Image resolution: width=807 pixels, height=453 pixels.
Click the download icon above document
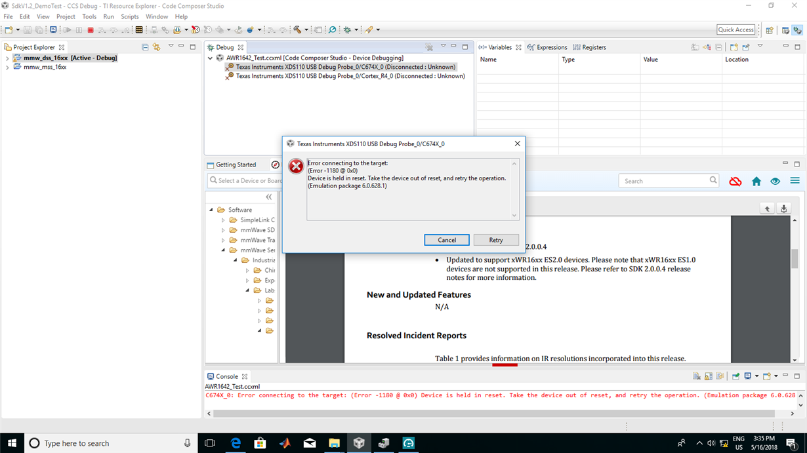783,208
